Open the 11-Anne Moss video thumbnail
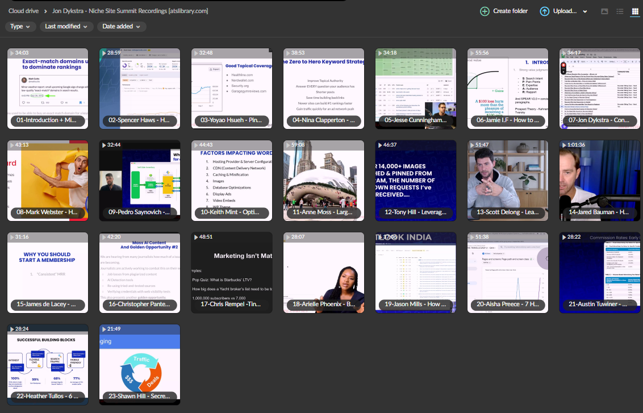Image resolution: width=643 pixels, height=413 pixels. 324,177
